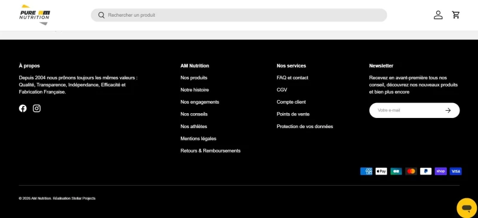Open the shopping cart icon
Image resolution: width=478 pixels, height=218 pixels.
pyautogui.click(x=456, y=15)
